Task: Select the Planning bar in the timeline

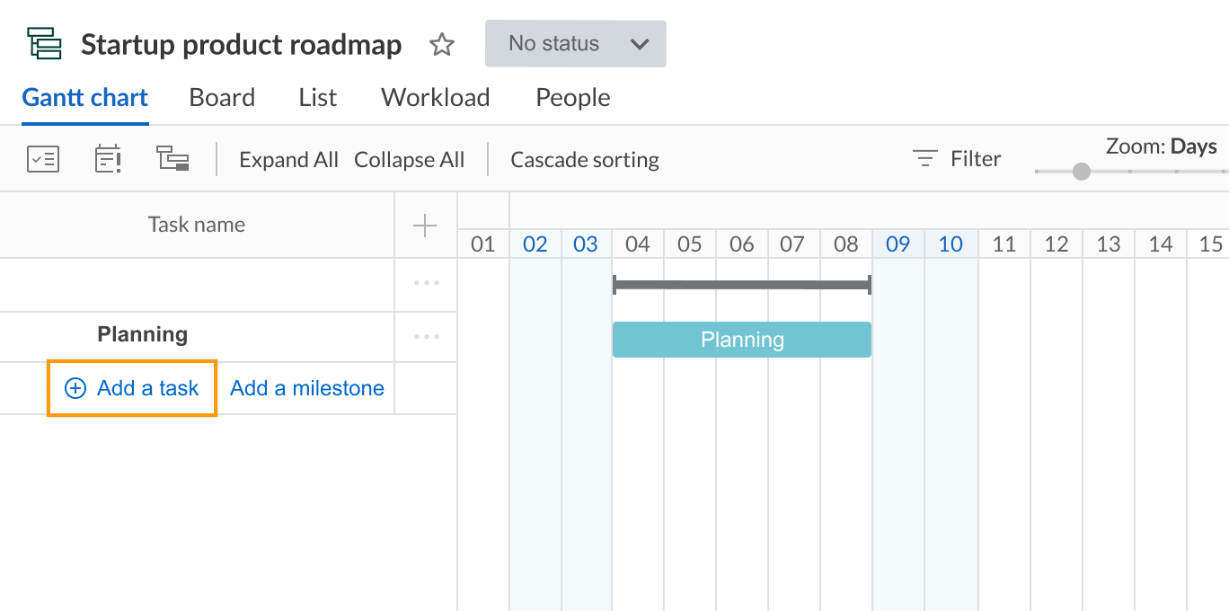Action: tap(741, 340)
